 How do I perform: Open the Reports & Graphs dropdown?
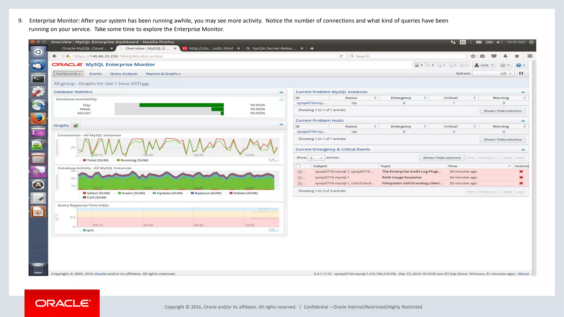164,74
